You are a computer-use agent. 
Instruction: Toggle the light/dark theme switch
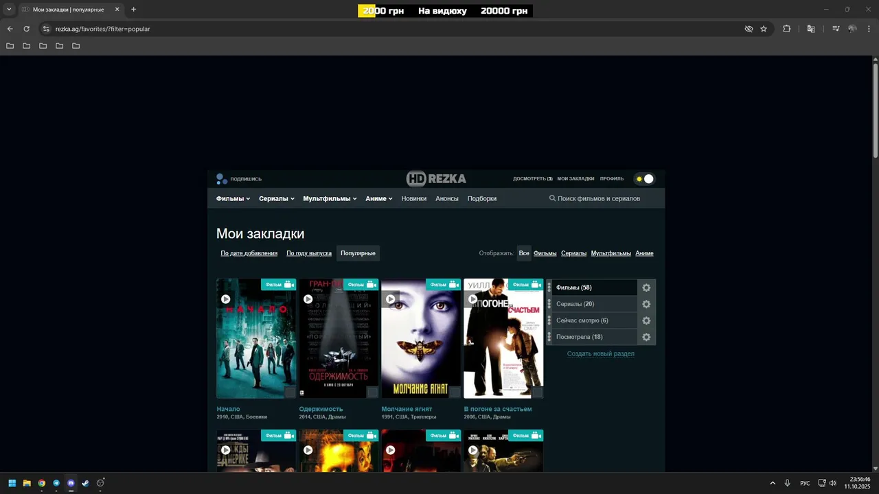645,179
